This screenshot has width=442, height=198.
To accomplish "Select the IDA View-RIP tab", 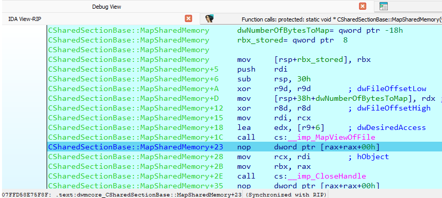I will pyautogui.click(x=25, y=19).
